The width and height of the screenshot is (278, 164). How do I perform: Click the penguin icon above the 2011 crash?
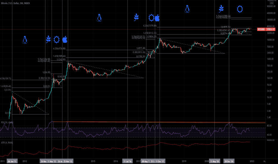(25, 40)
